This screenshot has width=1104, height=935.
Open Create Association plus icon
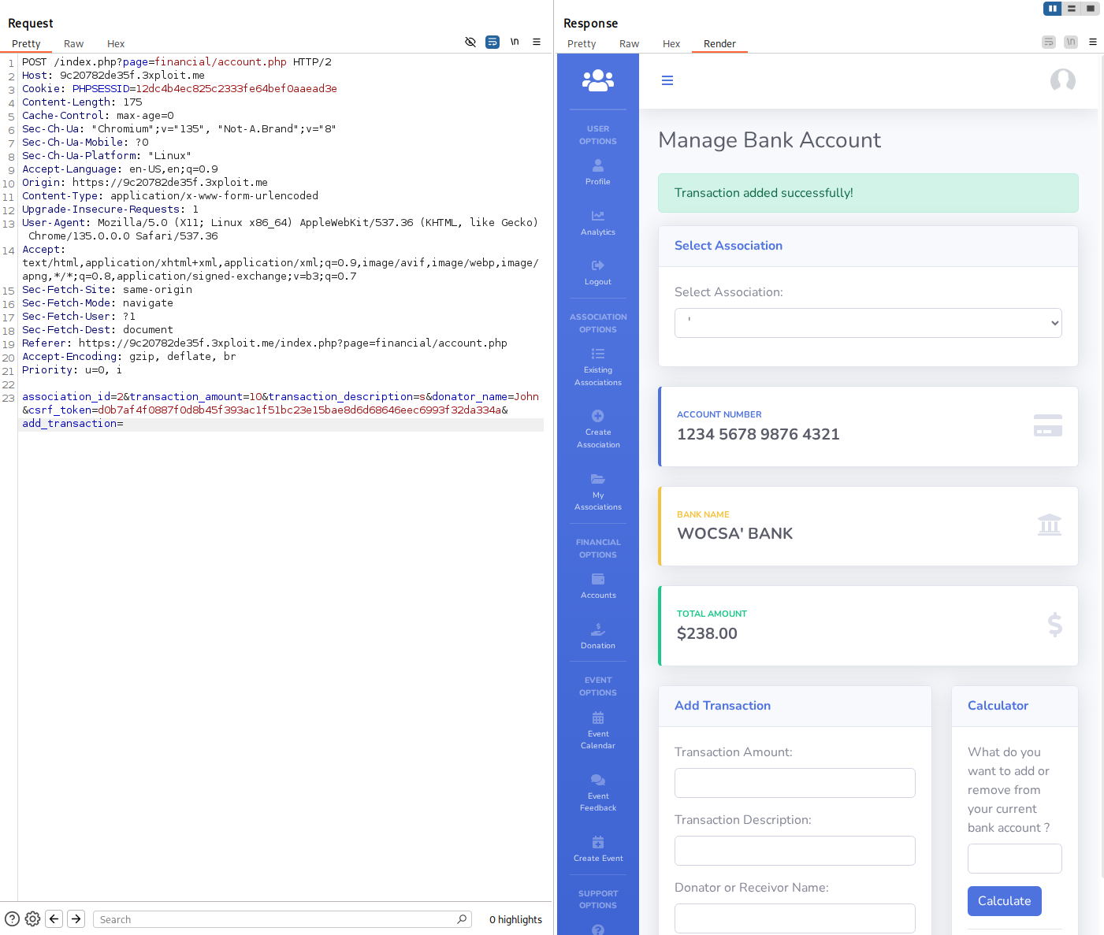point(598,416)
